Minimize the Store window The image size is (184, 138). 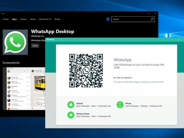click(142, 14)
